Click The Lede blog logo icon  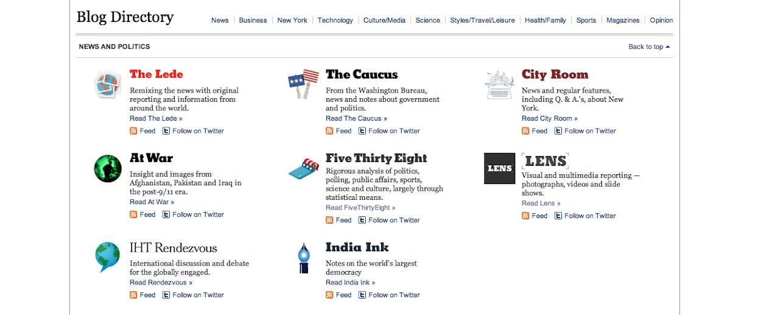pyautogui.click(x=107, y=85)
